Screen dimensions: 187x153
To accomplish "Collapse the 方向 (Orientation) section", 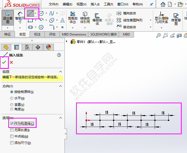I will (x=61, y=86).
